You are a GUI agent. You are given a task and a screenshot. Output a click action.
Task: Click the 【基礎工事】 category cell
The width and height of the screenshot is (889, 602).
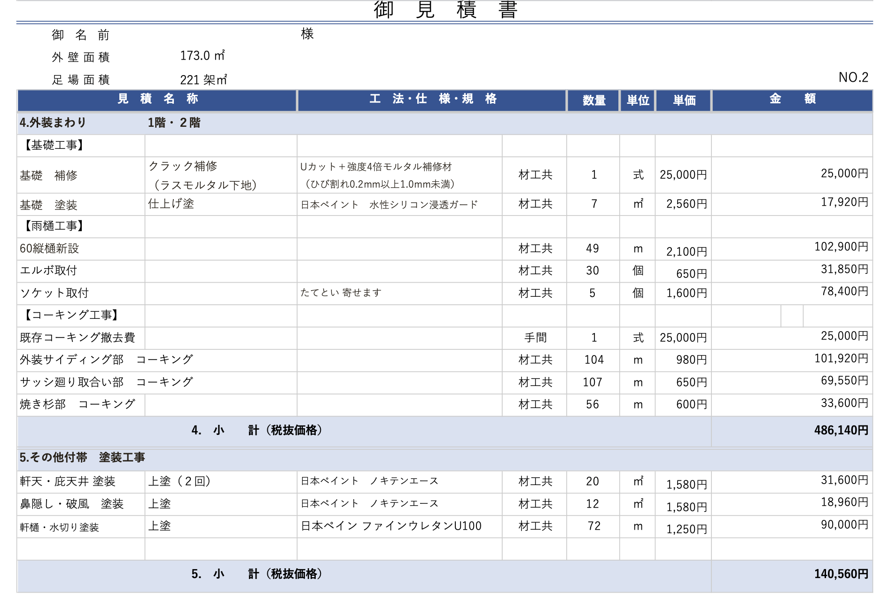click(x=81, y=146)
